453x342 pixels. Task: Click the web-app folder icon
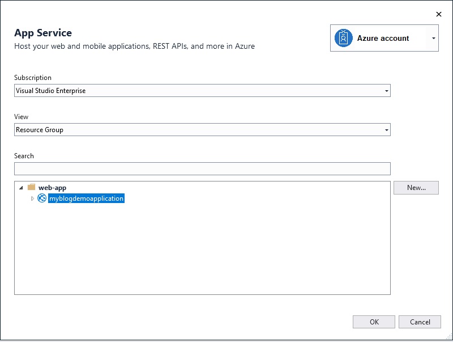click(x=31, y=187)
